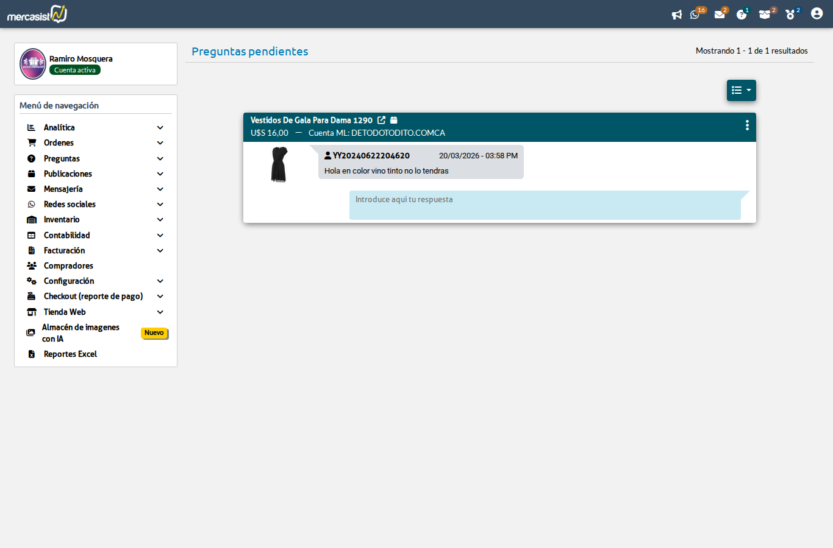
Task: Open the medal reputation icon
Action: tap(790, 15)
